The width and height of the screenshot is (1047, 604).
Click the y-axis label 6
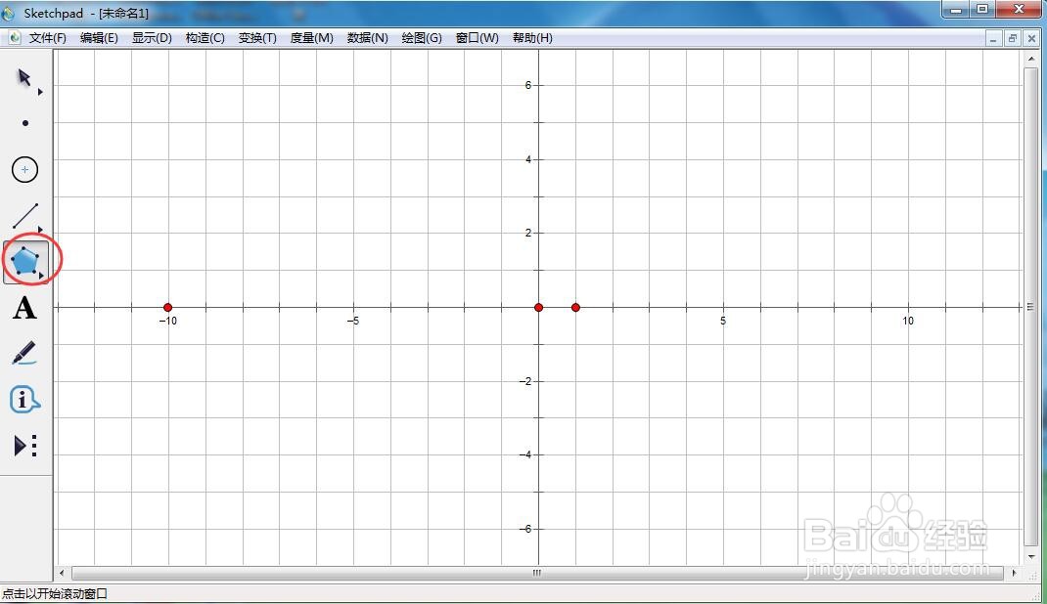tap(528, 85)
